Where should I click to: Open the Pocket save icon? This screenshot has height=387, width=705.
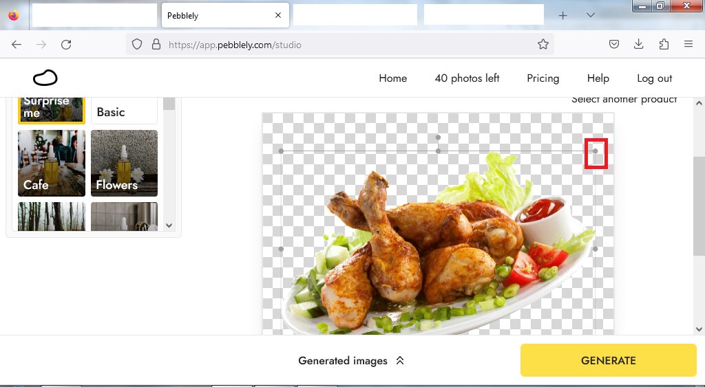tap(614, 44)
